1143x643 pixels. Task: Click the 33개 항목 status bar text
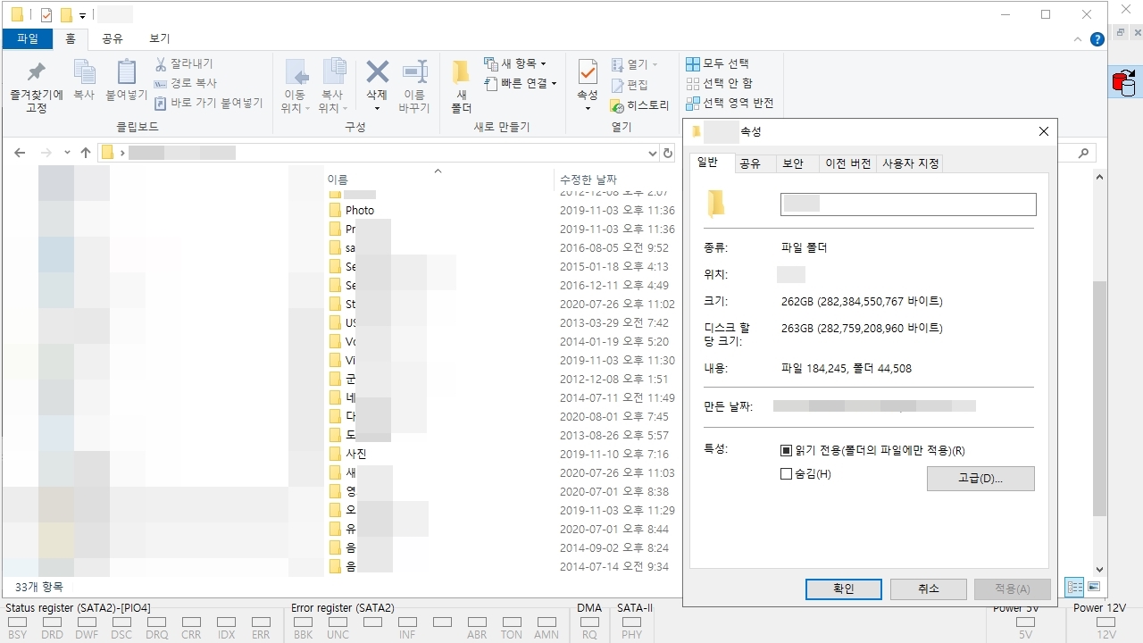pos(39,587)
